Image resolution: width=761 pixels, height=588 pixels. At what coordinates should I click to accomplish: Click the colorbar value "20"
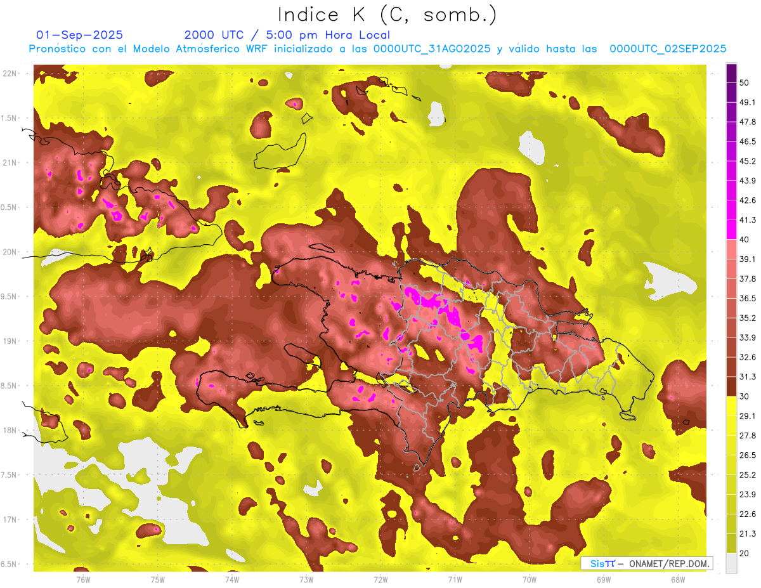(745, 553)
